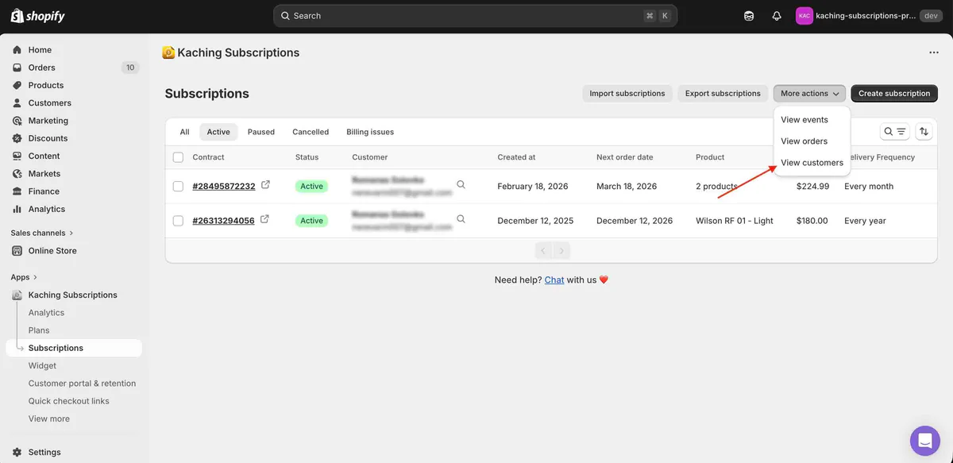
Task: Switch to the Paused tab
Action: tap(261, 132)
